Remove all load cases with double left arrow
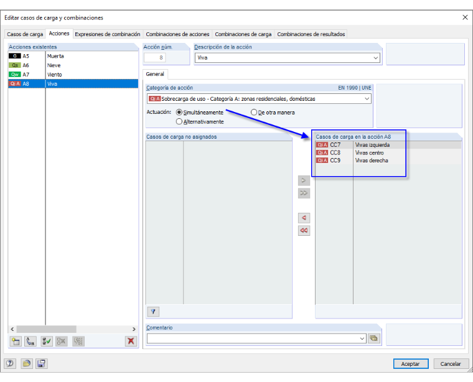473x382 pixels. tap(304, 231)
